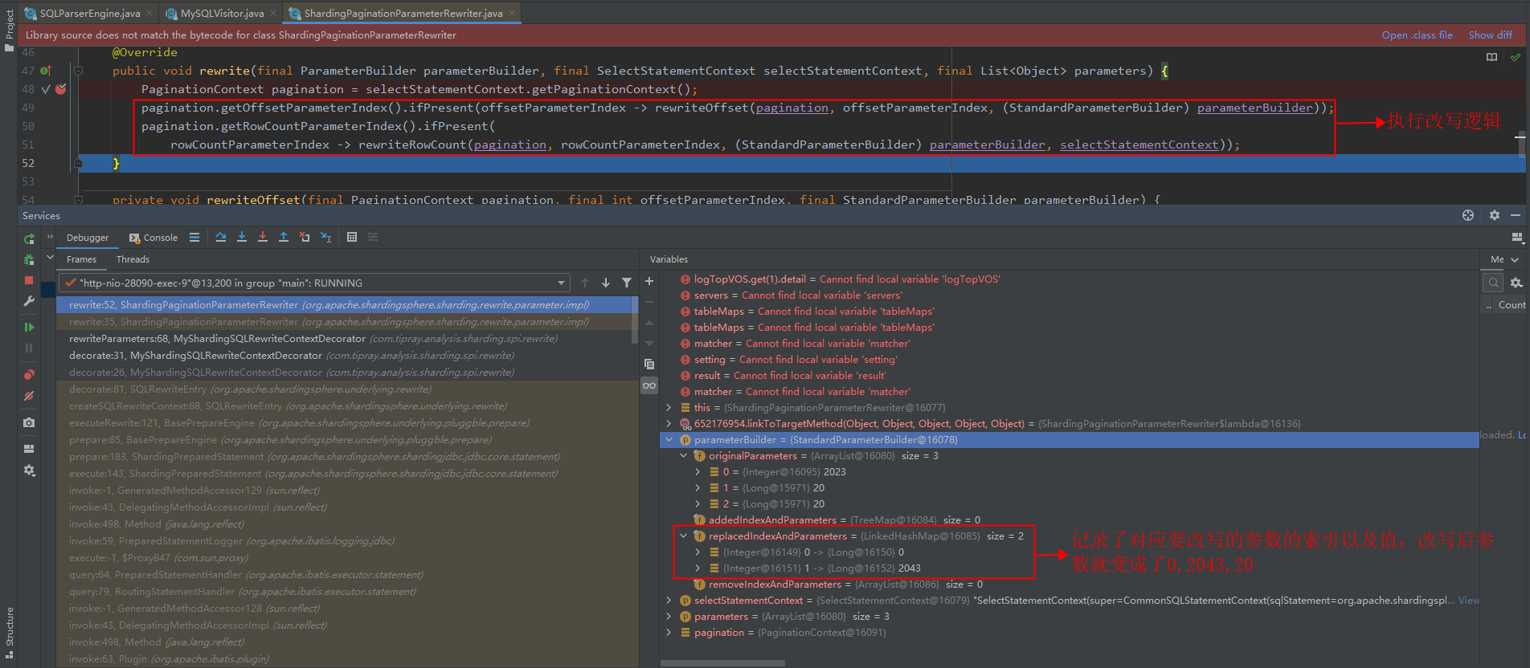
Task: Click the override gutter icon on line 47
Action: (46, 71)
